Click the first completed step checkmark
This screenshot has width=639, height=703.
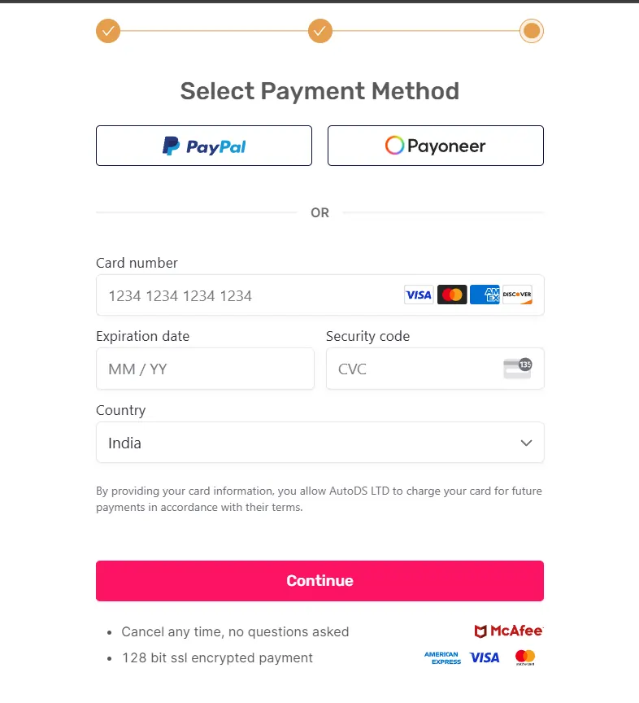(108, 31)
